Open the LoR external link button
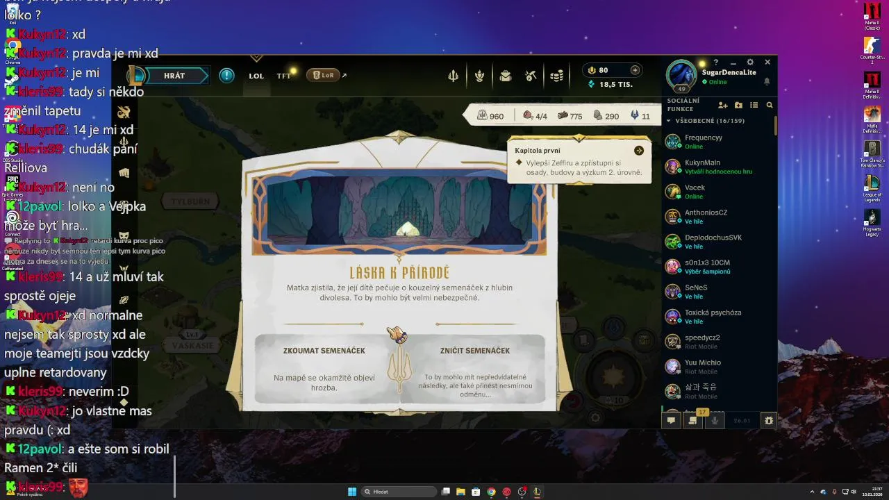This screenshot has height=500, width=889. coord(324,75)
